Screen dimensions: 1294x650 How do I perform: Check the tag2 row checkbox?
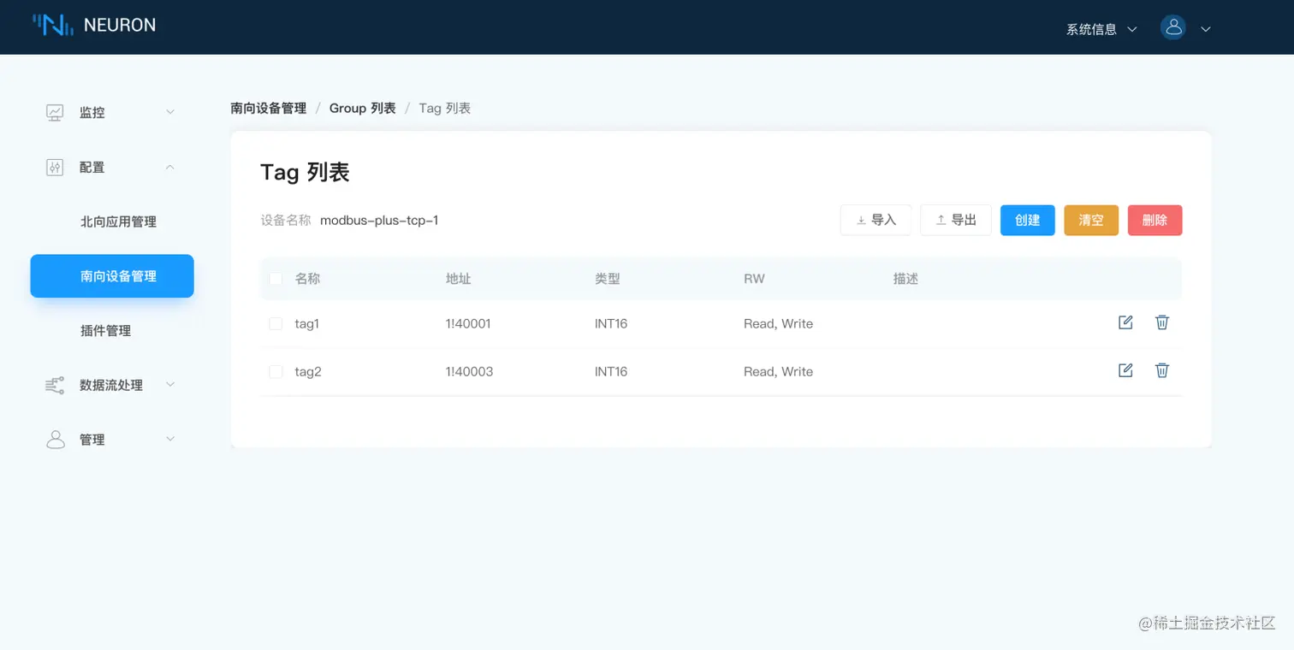click(x=276, y=371)
